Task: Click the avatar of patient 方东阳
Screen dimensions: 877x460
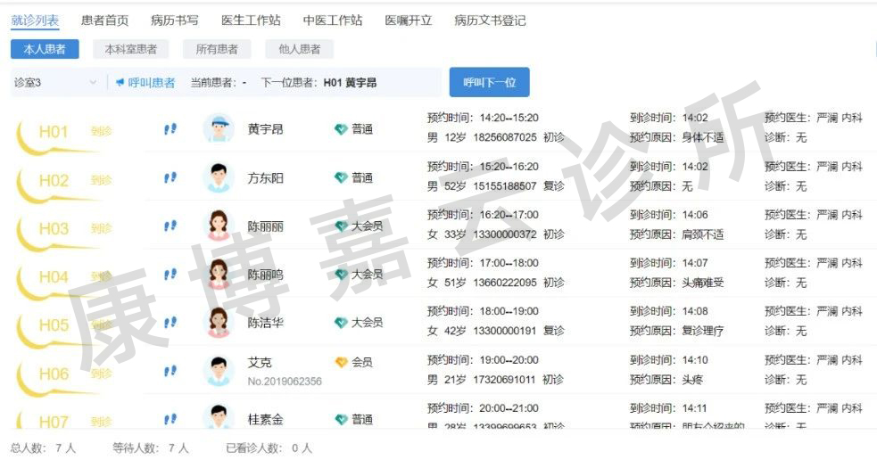Action: 219,177
